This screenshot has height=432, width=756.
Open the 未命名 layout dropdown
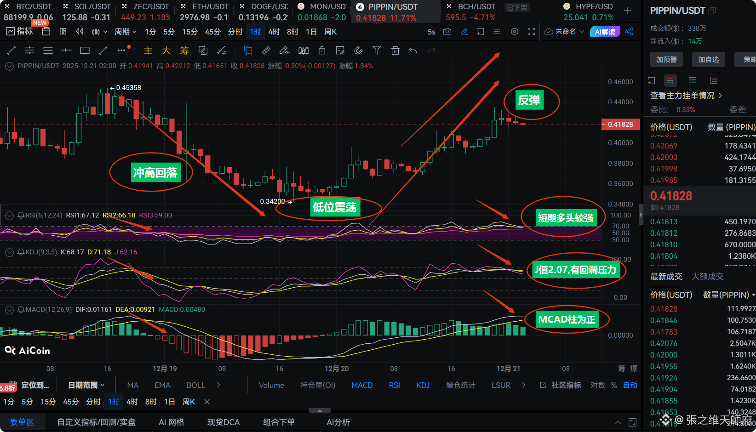(564, 32)
